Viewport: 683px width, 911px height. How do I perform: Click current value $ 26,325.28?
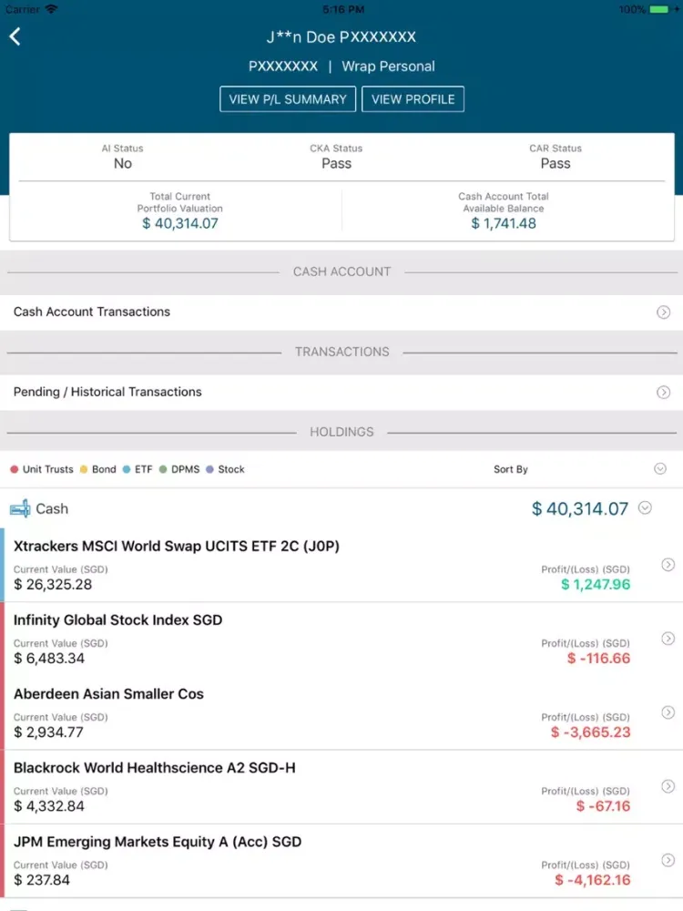53,585
